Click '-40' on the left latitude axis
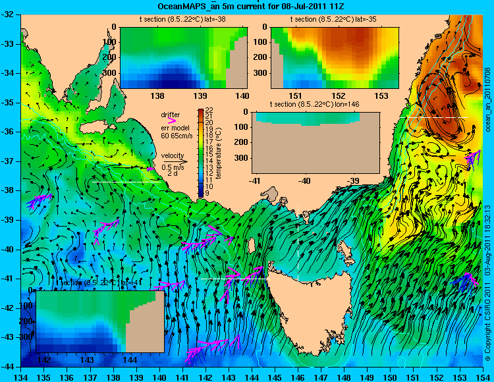This screenshot has width=494, height=382. [7, 250]
